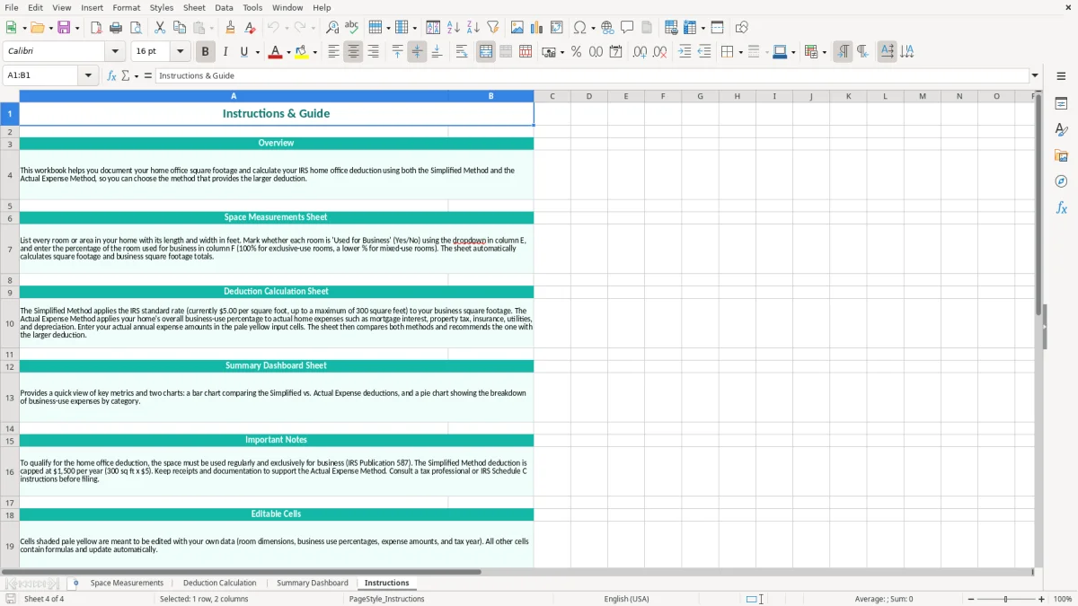Open the sidebar Navigator panel

(x=1061, y=181)
